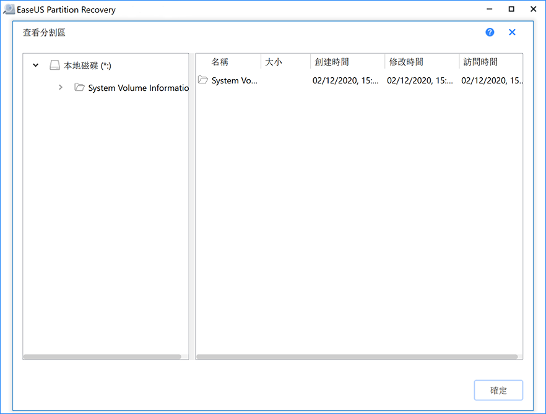Viewport: 546px width, 414px height.
Task: Maximize the EaseUS Partition Recovery window
Action: 511,9
